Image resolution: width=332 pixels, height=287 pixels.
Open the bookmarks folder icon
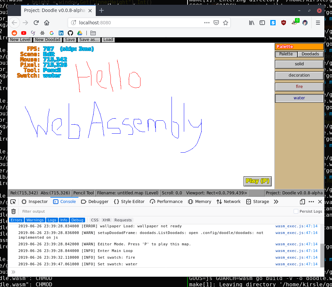(x=93, y=33)
